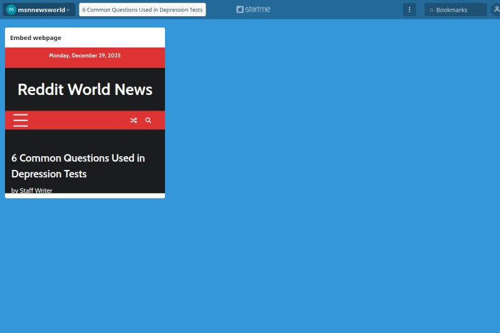The image size is (500, 333).
Task: Click the search icon in red navbar
Action: click(148, 120)
